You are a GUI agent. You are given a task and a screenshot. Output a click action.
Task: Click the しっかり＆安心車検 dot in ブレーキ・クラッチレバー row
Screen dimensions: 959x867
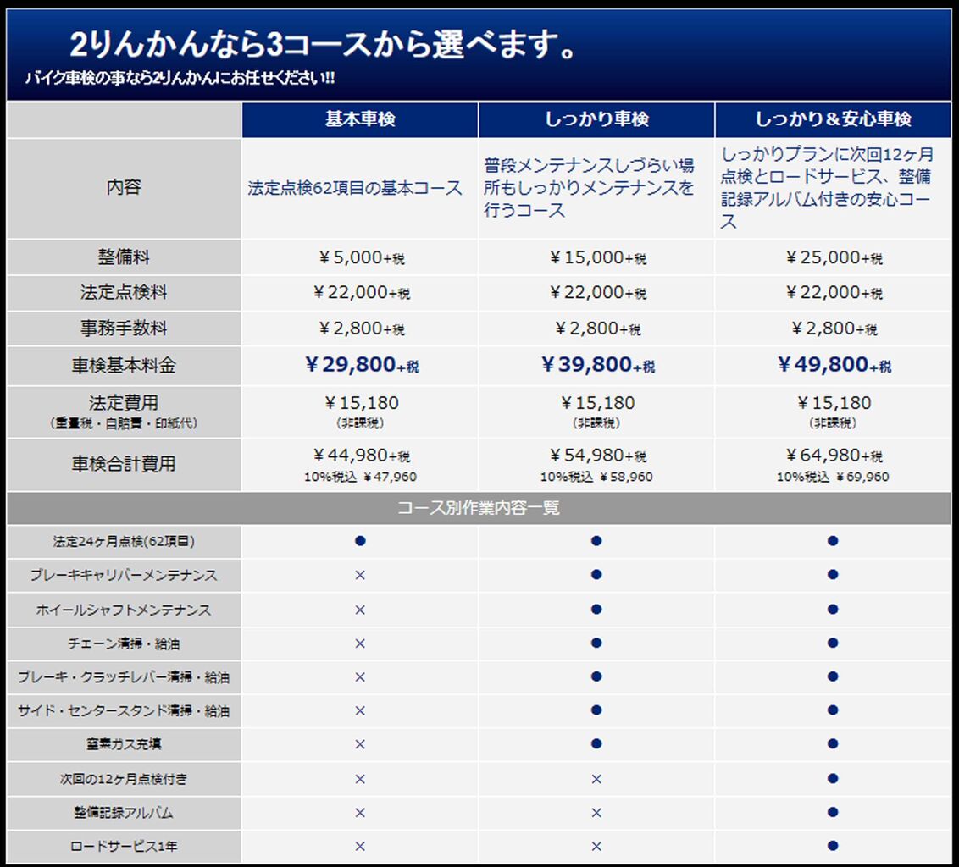pyautogui.click(x=833, y=676)
